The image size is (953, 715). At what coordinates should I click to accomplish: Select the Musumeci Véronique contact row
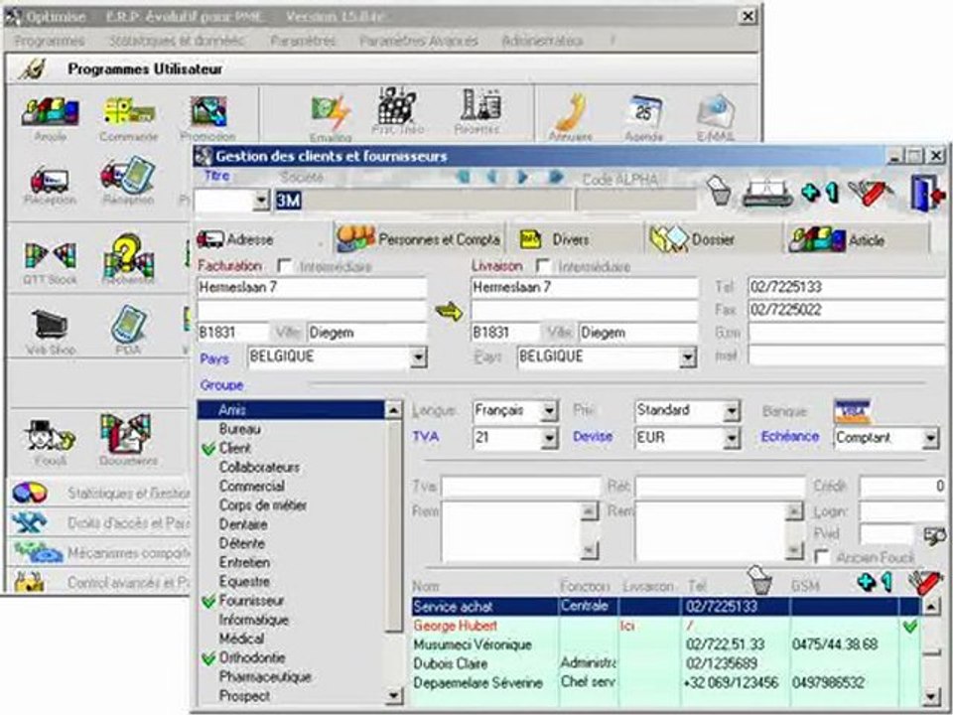667,644
